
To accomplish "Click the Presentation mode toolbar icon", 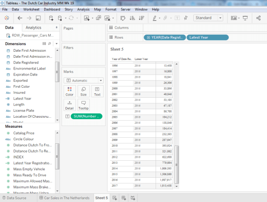I will tap(245, 18).
